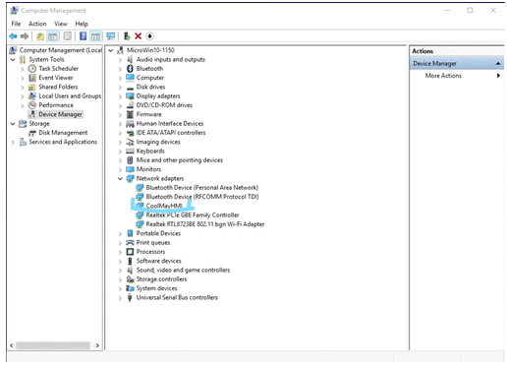Open the Help menu
The width and height of the screenshot is (507, 367).
pyautogui.click(x=82, y=24)
